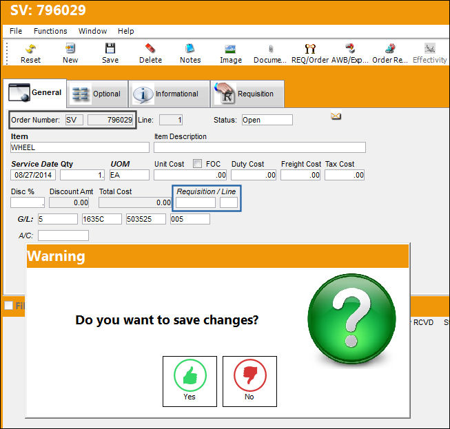450x429 pixels.
Task: Click the order number field 796029
Action: coord(110,120)
